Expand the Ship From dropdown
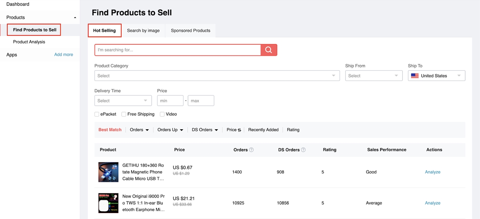480x219 pixels. coord(374,76)
